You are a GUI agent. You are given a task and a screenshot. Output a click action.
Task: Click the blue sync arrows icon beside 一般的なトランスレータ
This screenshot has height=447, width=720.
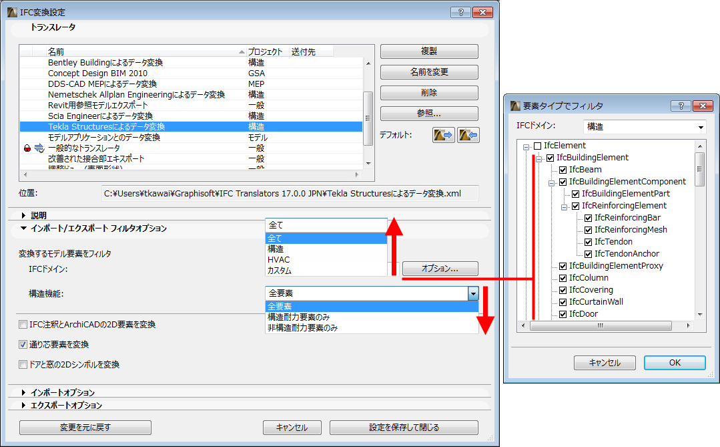pos(39,148)
